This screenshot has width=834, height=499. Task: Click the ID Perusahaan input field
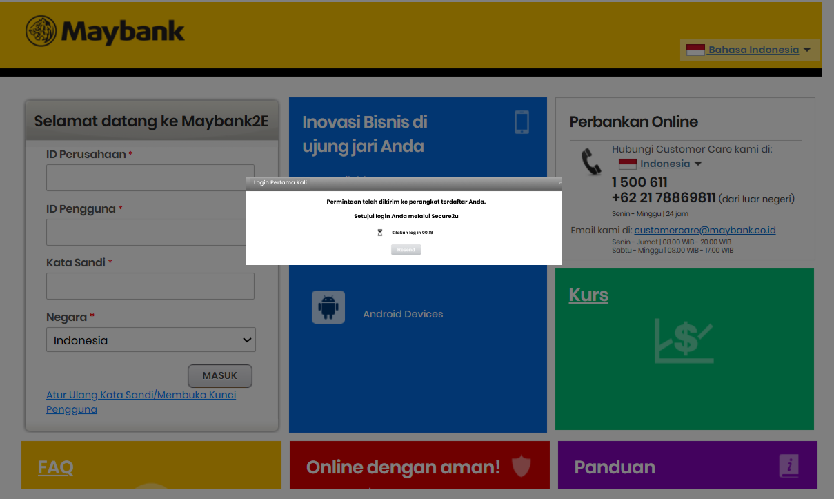tap(150, 177)
